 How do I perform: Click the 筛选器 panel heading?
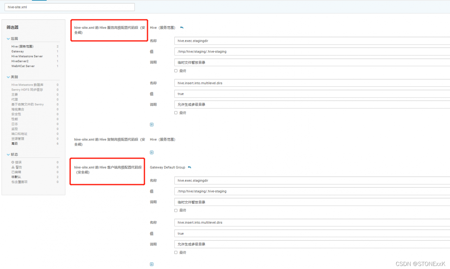pyautogui.click(x=13, y=27)
